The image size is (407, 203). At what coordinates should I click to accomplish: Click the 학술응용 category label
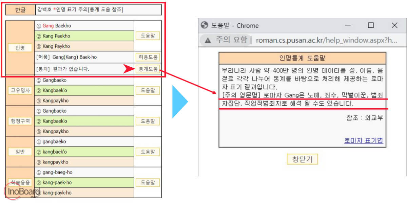click(20, 183)
